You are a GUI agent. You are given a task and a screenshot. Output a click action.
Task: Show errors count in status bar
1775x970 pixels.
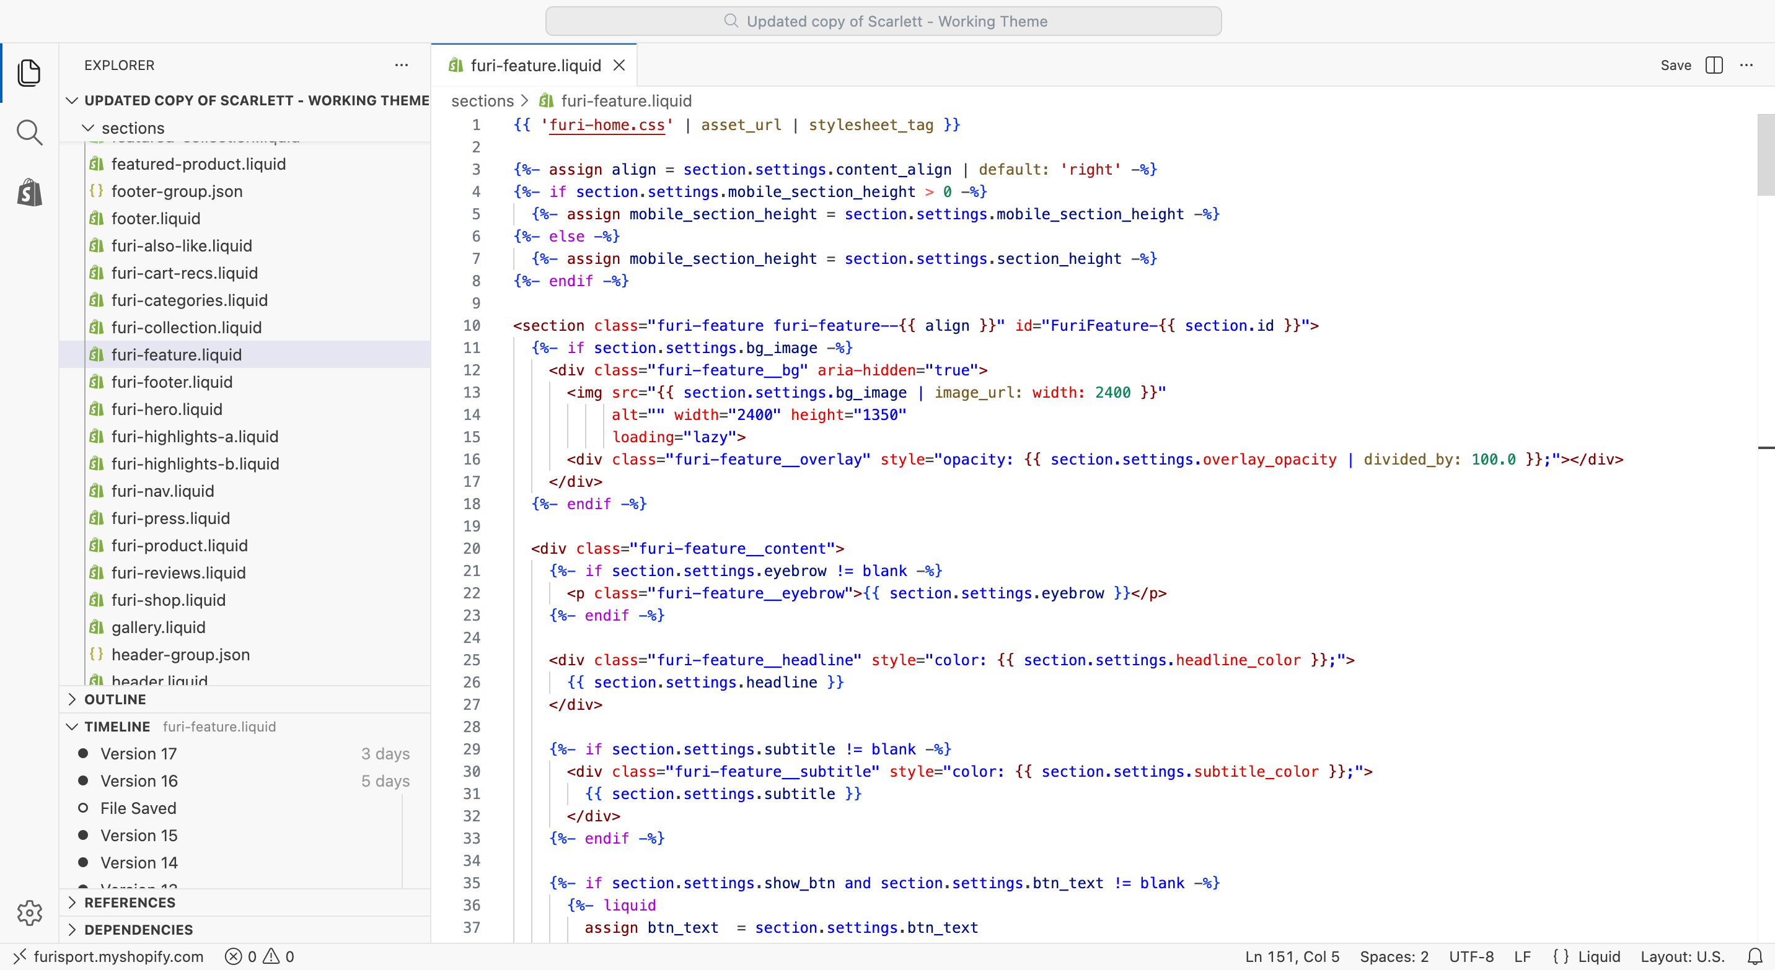coord(240,956)
